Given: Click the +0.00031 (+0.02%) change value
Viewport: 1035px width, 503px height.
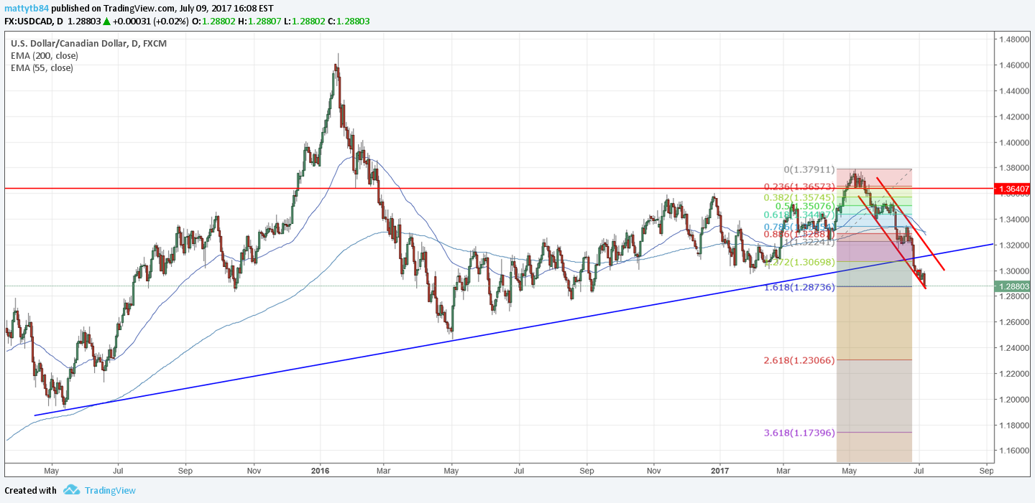Looking at the screenshot, I should 151,22.
